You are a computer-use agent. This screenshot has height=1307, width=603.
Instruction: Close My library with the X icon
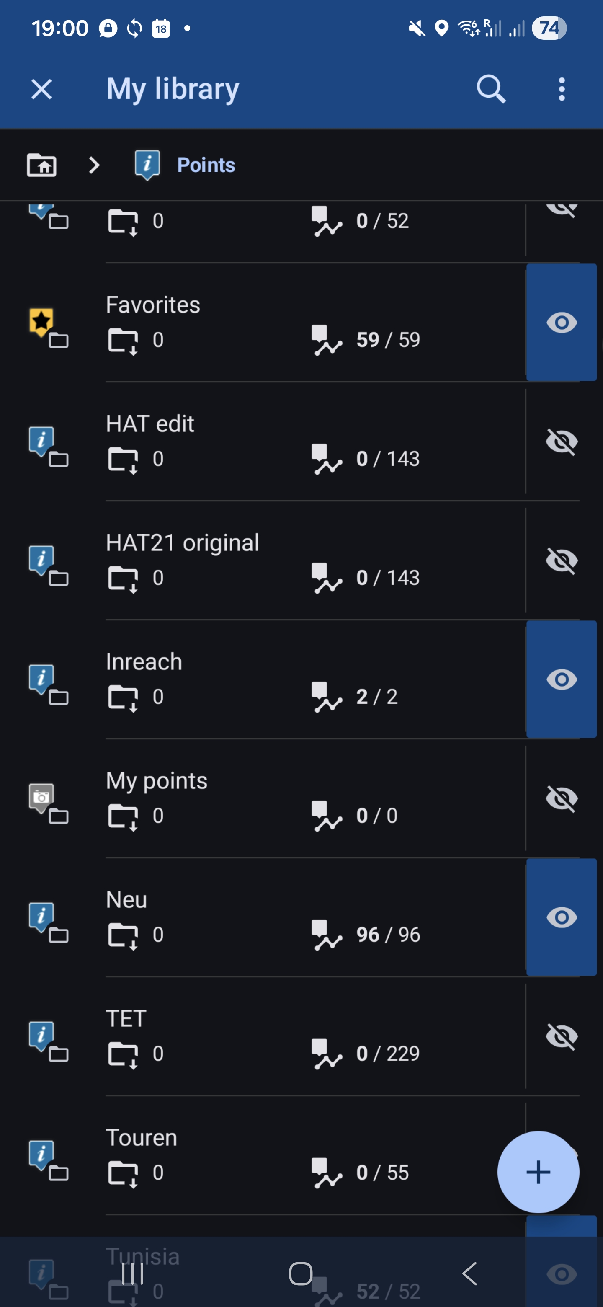[x=41, y=89]
